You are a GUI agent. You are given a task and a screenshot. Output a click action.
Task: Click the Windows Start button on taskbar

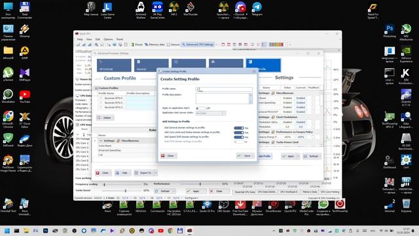(7, 231)
